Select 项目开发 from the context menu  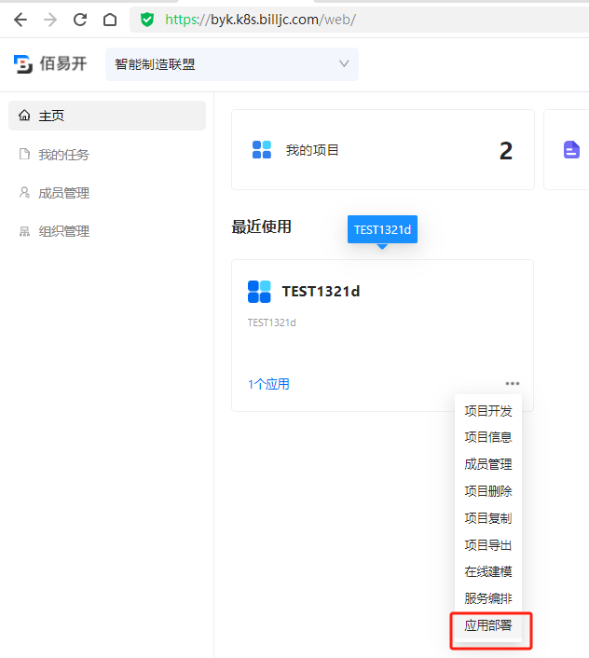tap(488, 411)
